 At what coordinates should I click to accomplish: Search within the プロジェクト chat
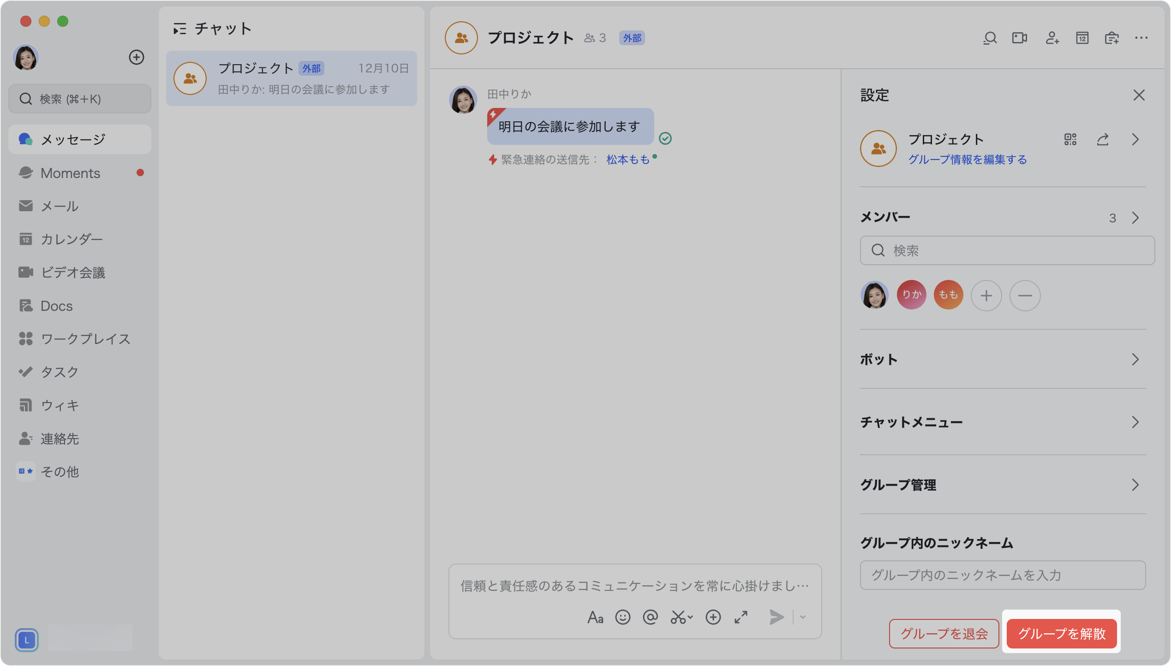point(990,38)
